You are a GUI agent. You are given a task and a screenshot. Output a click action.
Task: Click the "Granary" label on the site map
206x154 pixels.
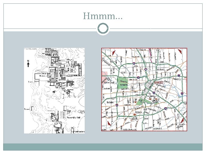pyautogui.click(x=43, y=76)
